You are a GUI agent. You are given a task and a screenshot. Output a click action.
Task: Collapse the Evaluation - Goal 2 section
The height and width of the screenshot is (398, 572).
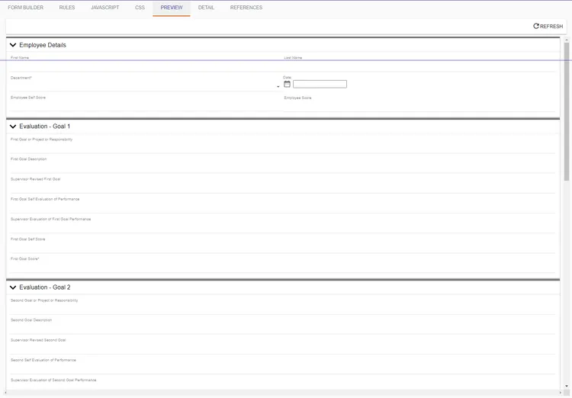click(x=13, y=287)
